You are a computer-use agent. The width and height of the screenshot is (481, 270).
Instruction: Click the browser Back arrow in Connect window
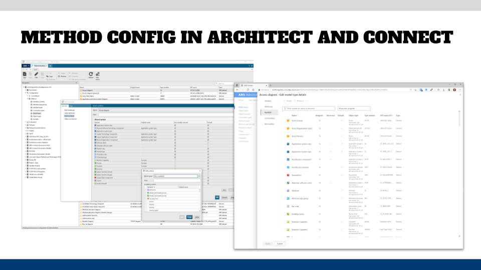237,89
